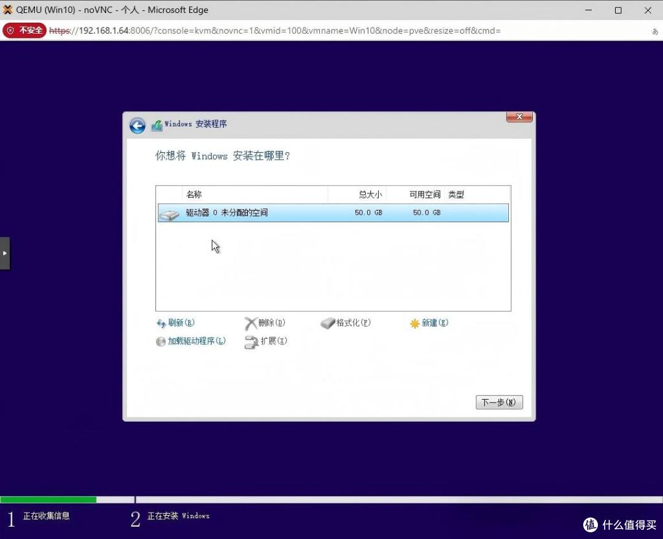
Task: Click the Proxmox icon in the Edge title bar
Action: (x=7, y=10)
